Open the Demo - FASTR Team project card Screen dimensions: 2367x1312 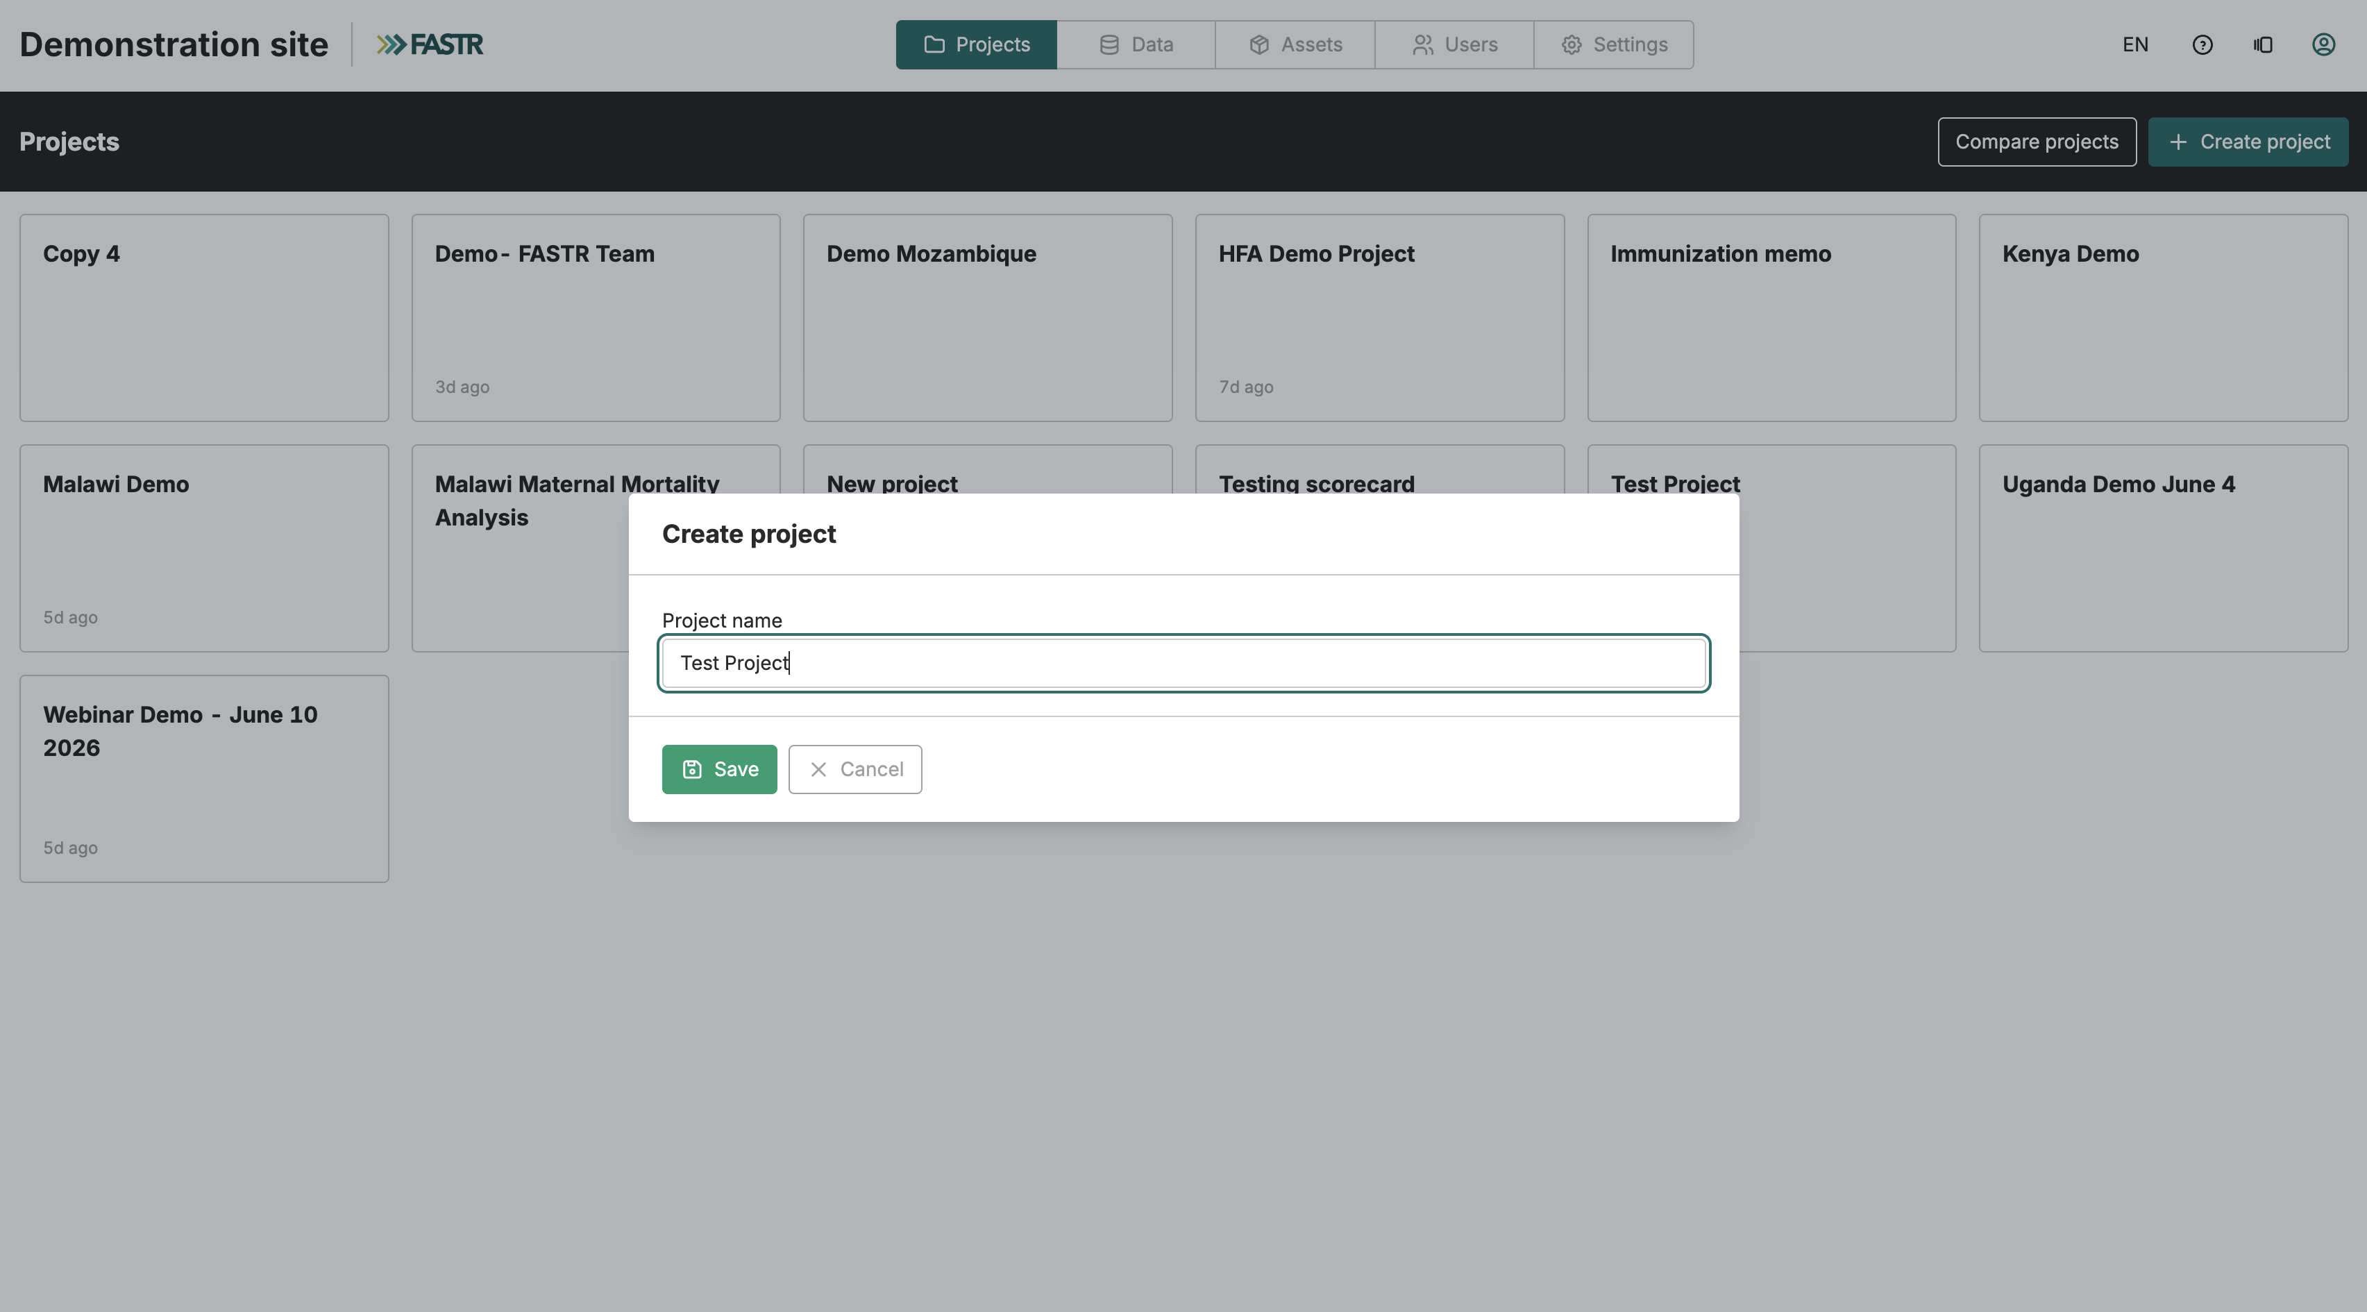(596, 318)
